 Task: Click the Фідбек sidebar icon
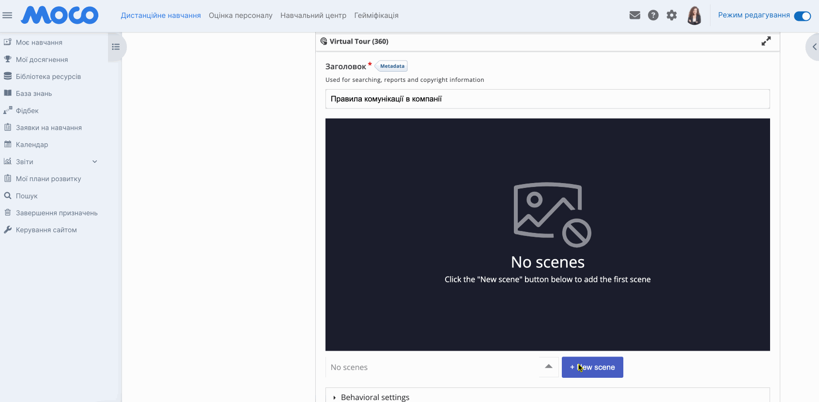coord(8,110)
